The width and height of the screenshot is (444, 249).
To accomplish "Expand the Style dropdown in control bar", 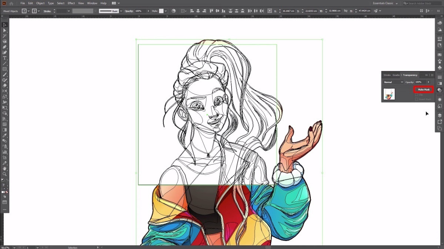I will (166, 11).
